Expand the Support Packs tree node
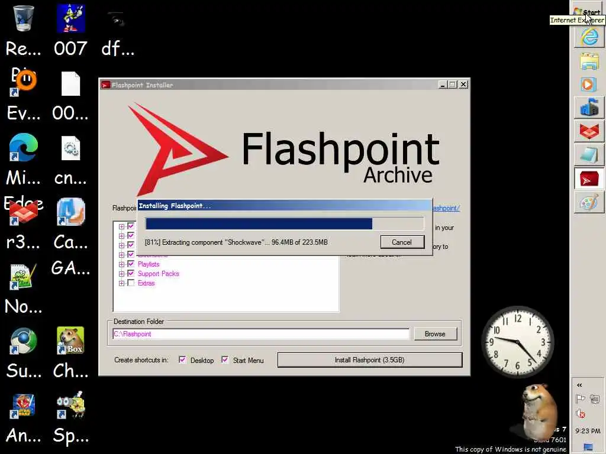This screenshot has width=606, height=454. click(121, 274)
